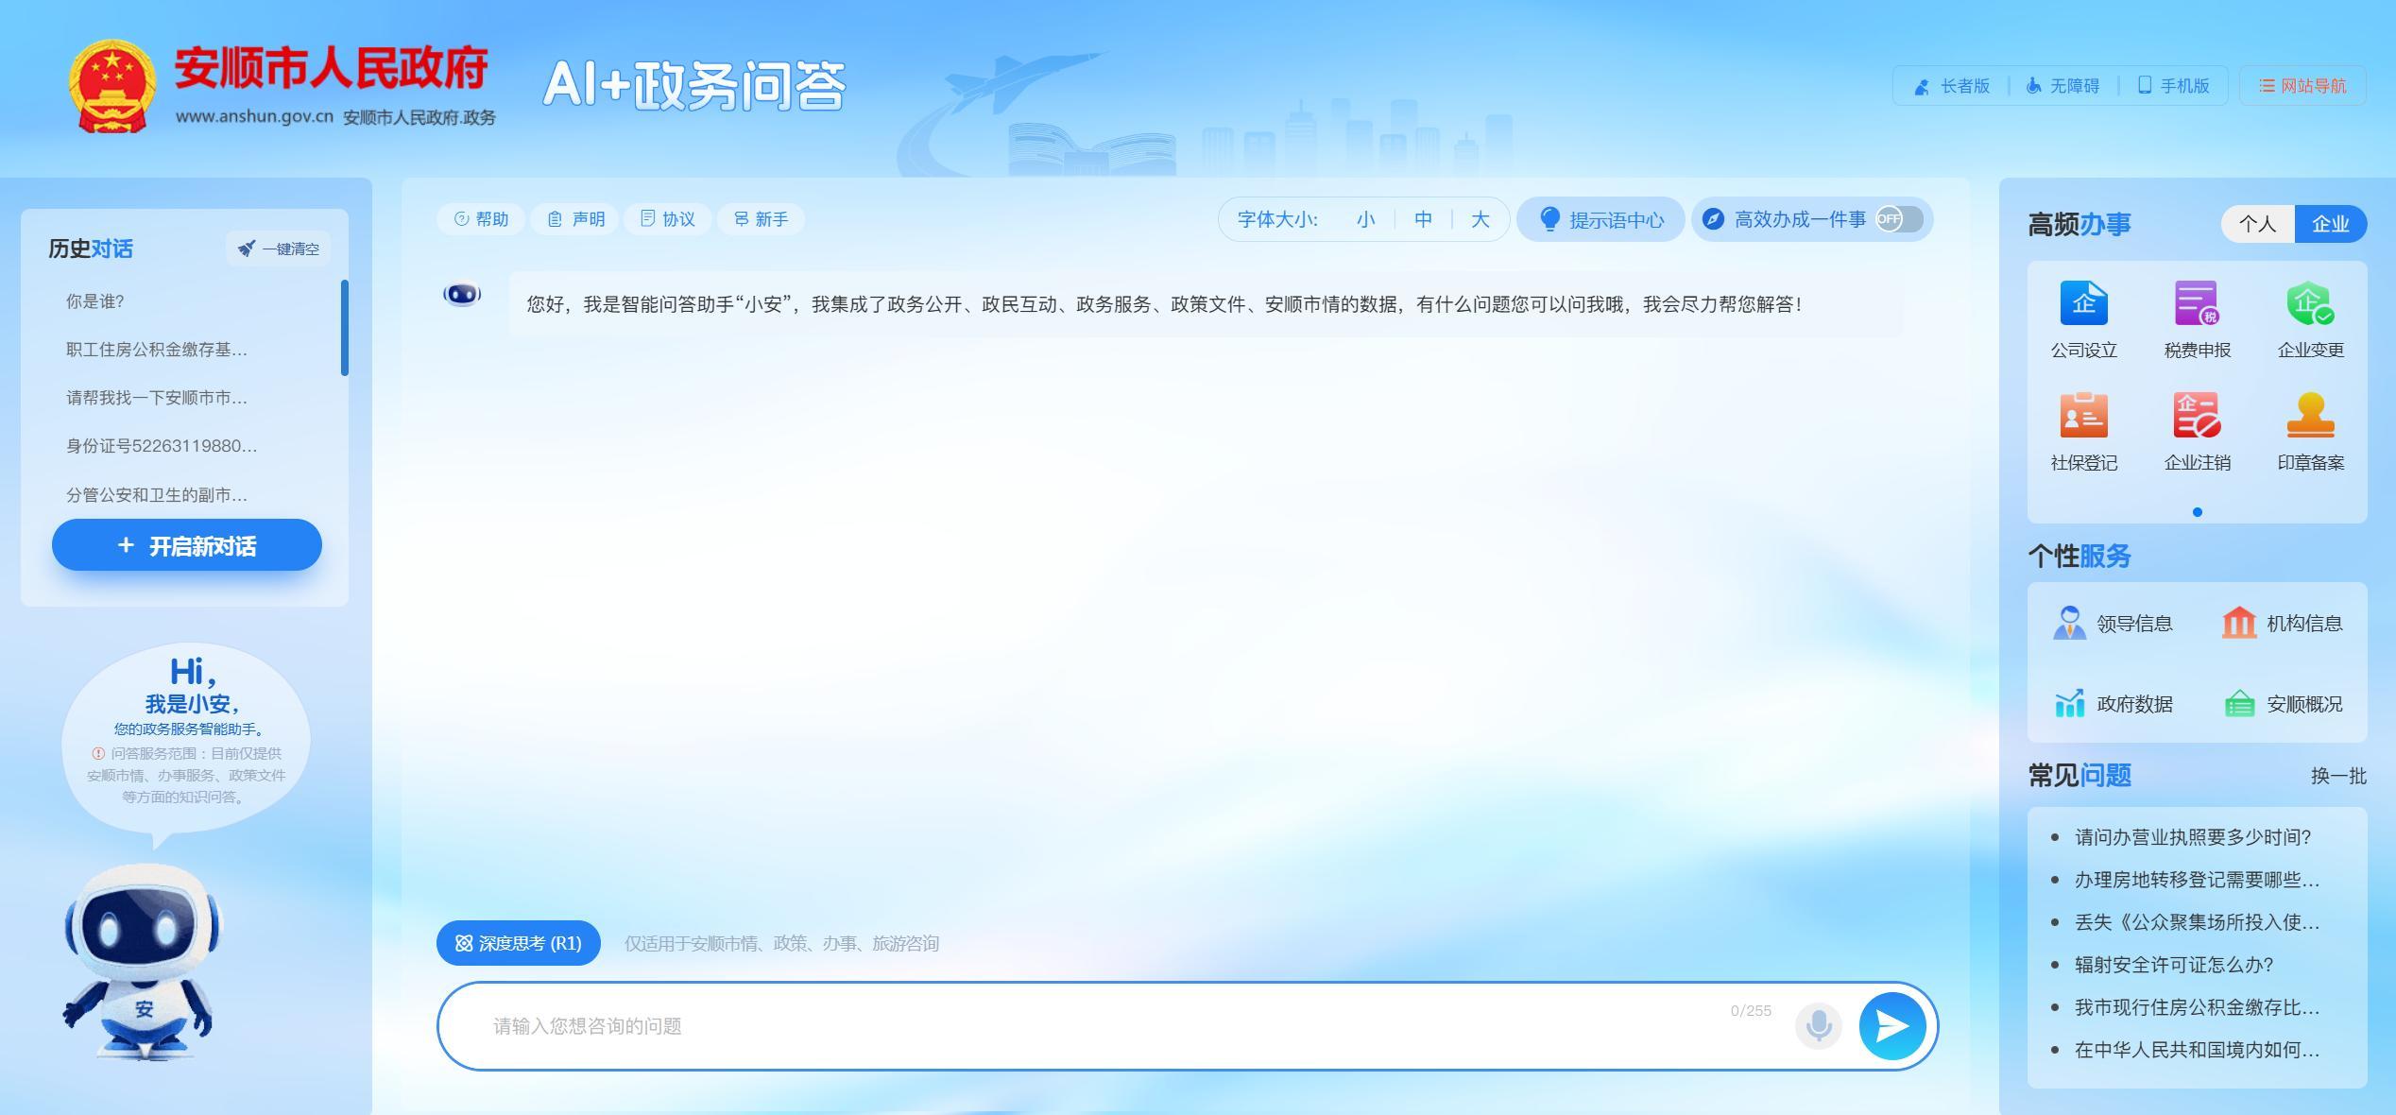2396x1115 pixels.
Task: Open the 税费申报 tax filing icon
Action: (x=2197, y=304)
